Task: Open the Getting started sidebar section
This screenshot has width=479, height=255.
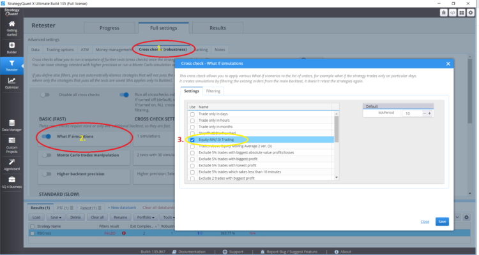Action: pyautogui.click(x=11, y=28)
